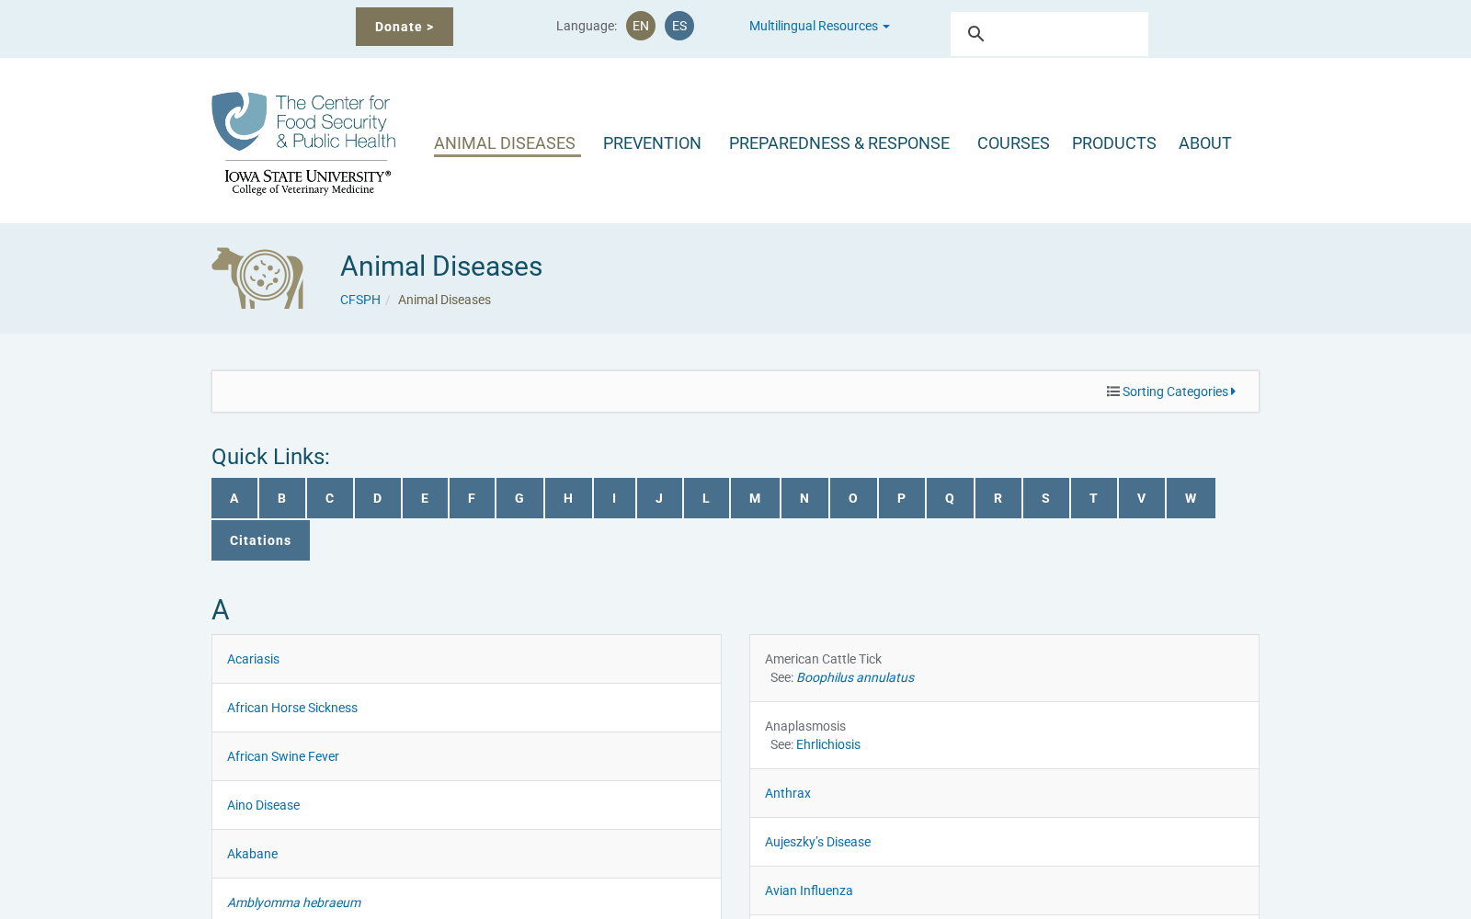
Task: Jump to letter H quick link
Action: click(568, 498)
